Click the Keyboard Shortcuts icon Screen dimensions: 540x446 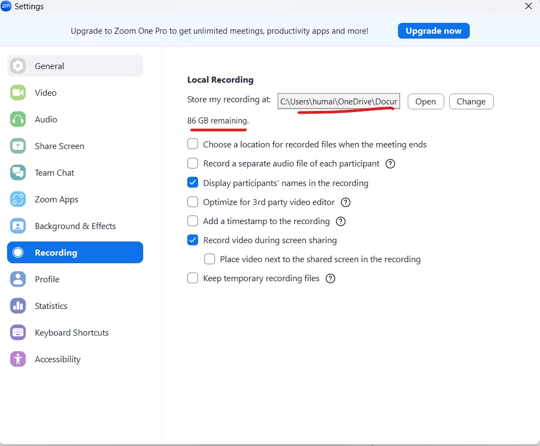[18, 332]
